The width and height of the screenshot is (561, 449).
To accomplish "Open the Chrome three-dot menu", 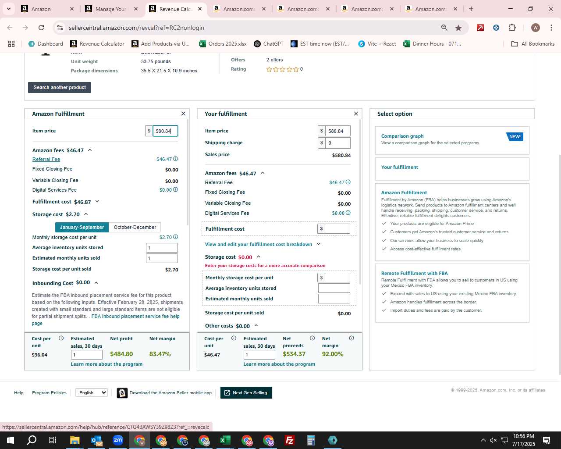I will (551, 28).
